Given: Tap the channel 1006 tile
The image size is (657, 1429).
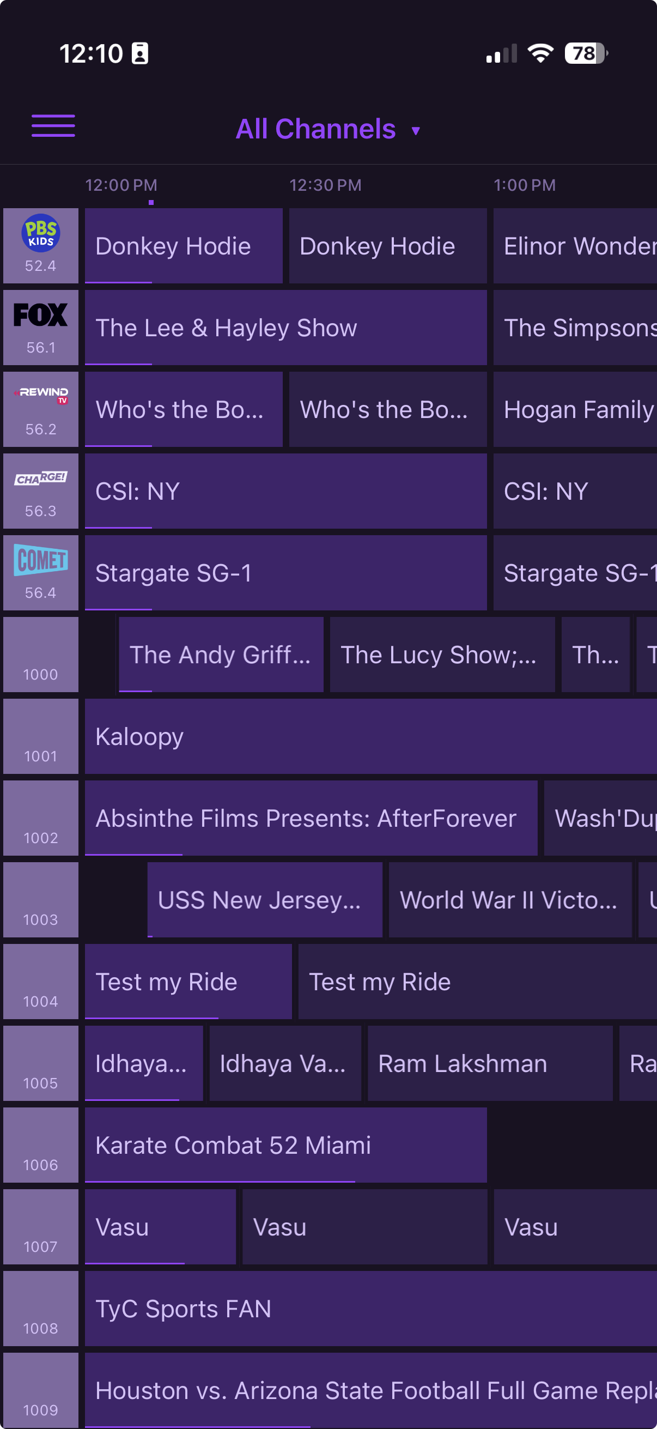Looking at the screenshot, I should 40,1146.
